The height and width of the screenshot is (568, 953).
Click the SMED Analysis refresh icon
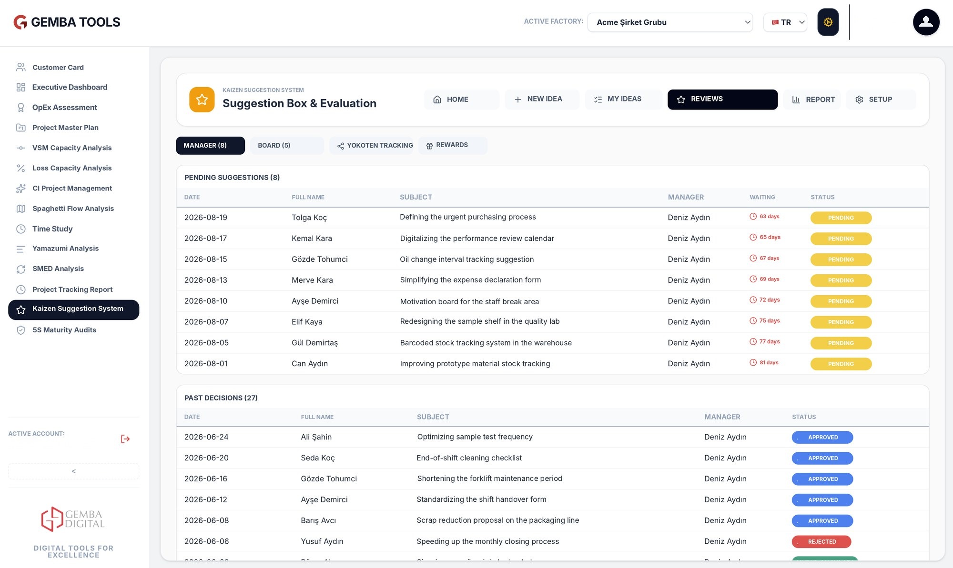pyautogui.click(x=20, y=269)
